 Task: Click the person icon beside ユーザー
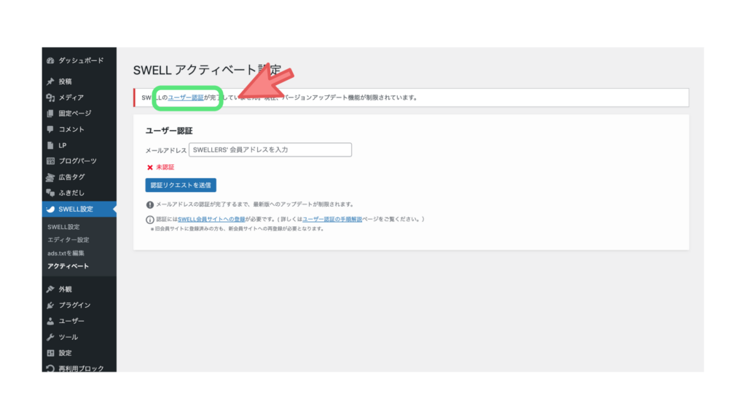[x=50, y=321]
